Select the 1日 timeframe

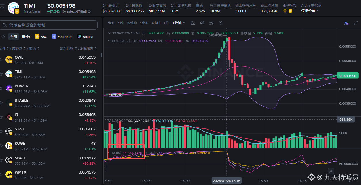[166, 23]
